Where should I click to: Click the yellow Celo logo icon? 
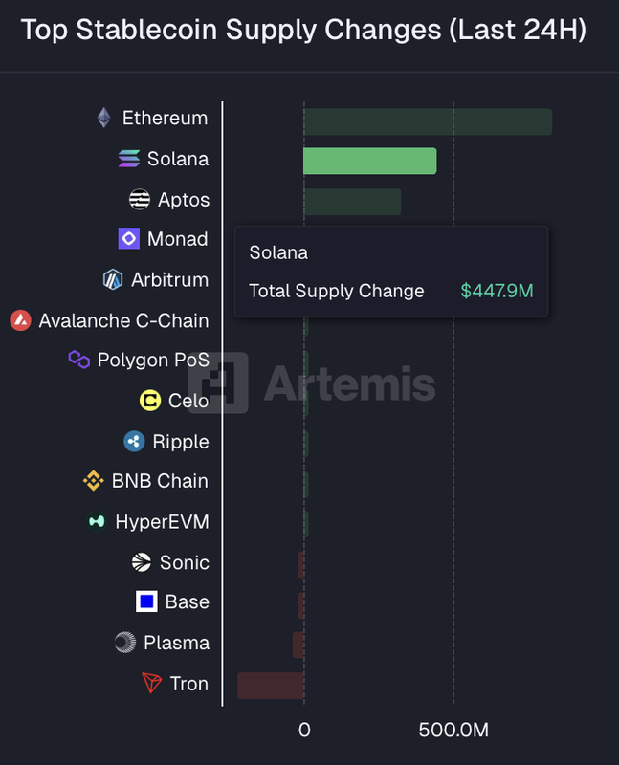[x=149, y=401]
